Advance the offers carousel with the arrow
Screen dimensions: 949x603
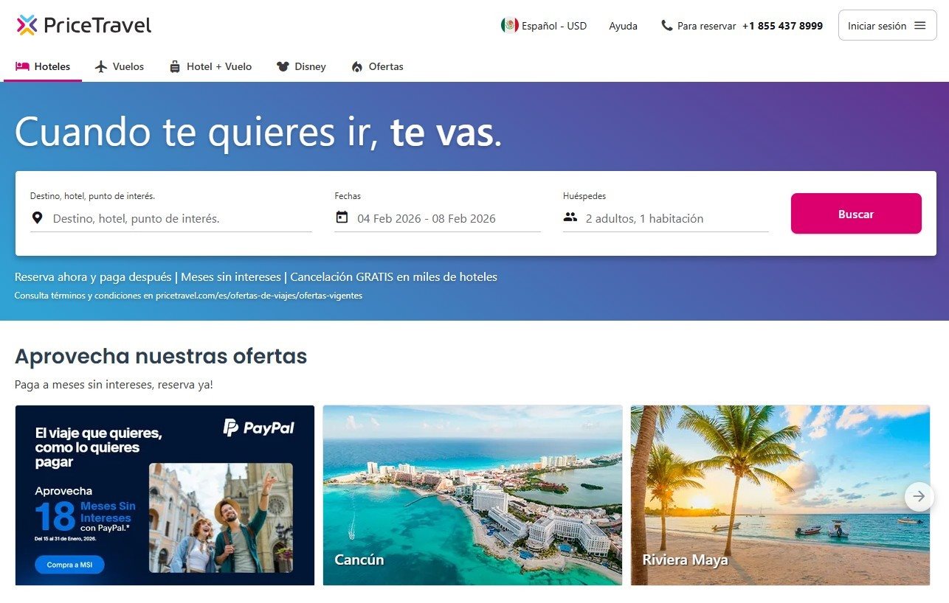[x=919, y=497]
